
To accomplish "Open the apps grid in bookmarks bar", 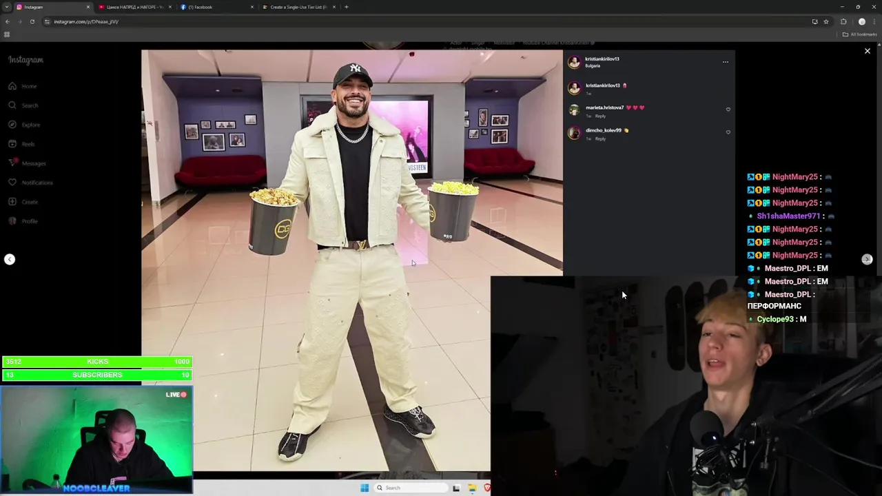I will (x=7, y=34).
